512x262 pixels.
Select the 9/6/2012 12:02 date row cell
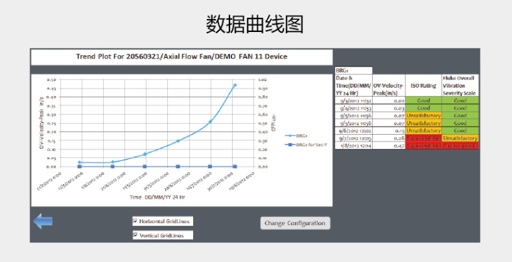(x=354, y=131)
